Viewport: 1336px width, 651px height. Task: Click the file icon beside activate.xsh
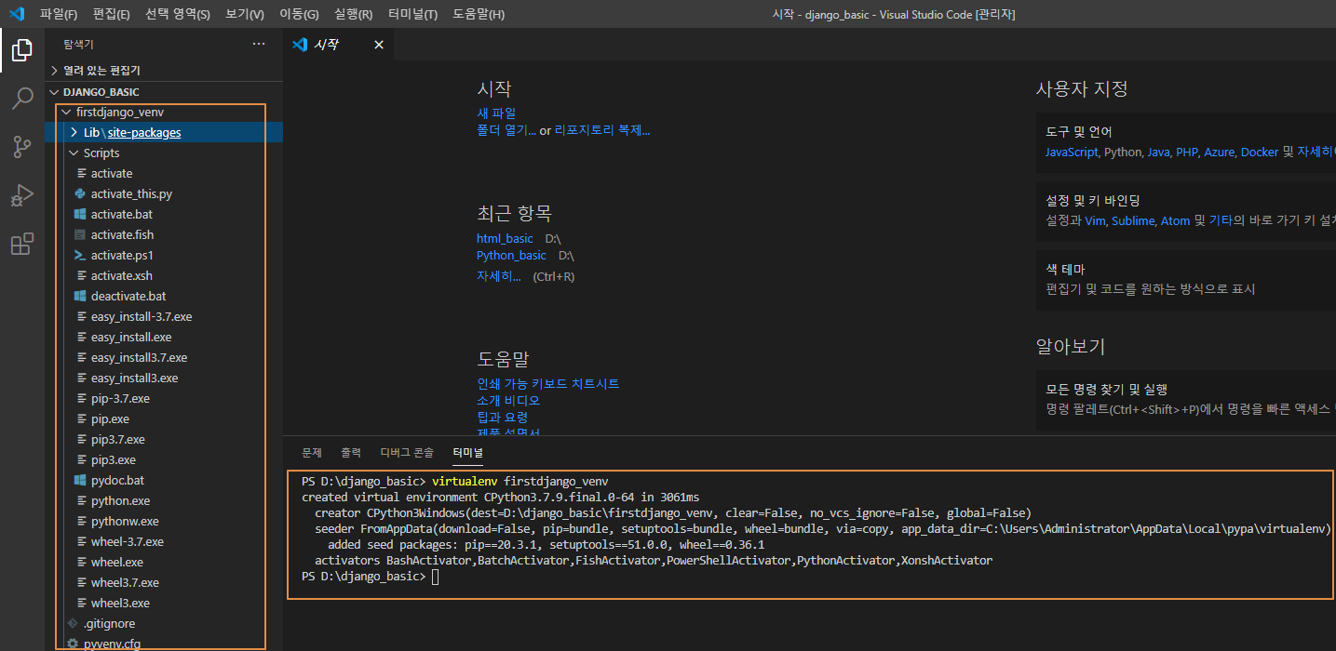[80, 276]
